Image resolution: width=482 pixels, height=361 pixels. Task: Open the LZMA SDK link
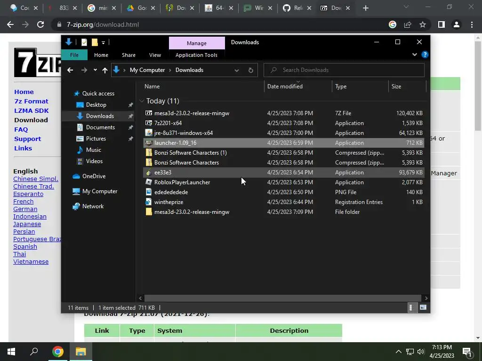(32, 110)
